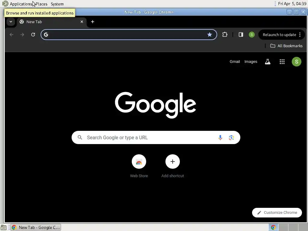Open the All Bookmarks folder

tap(286, 46)
